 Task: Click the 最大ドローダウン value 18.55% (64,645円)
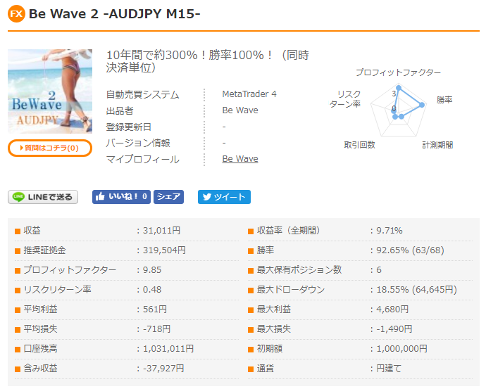[416, 290]
